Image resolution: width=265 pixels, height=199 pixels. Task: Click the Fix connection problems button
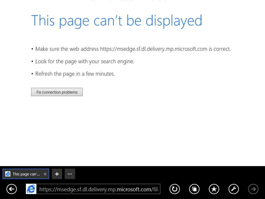tap(57, 92)
